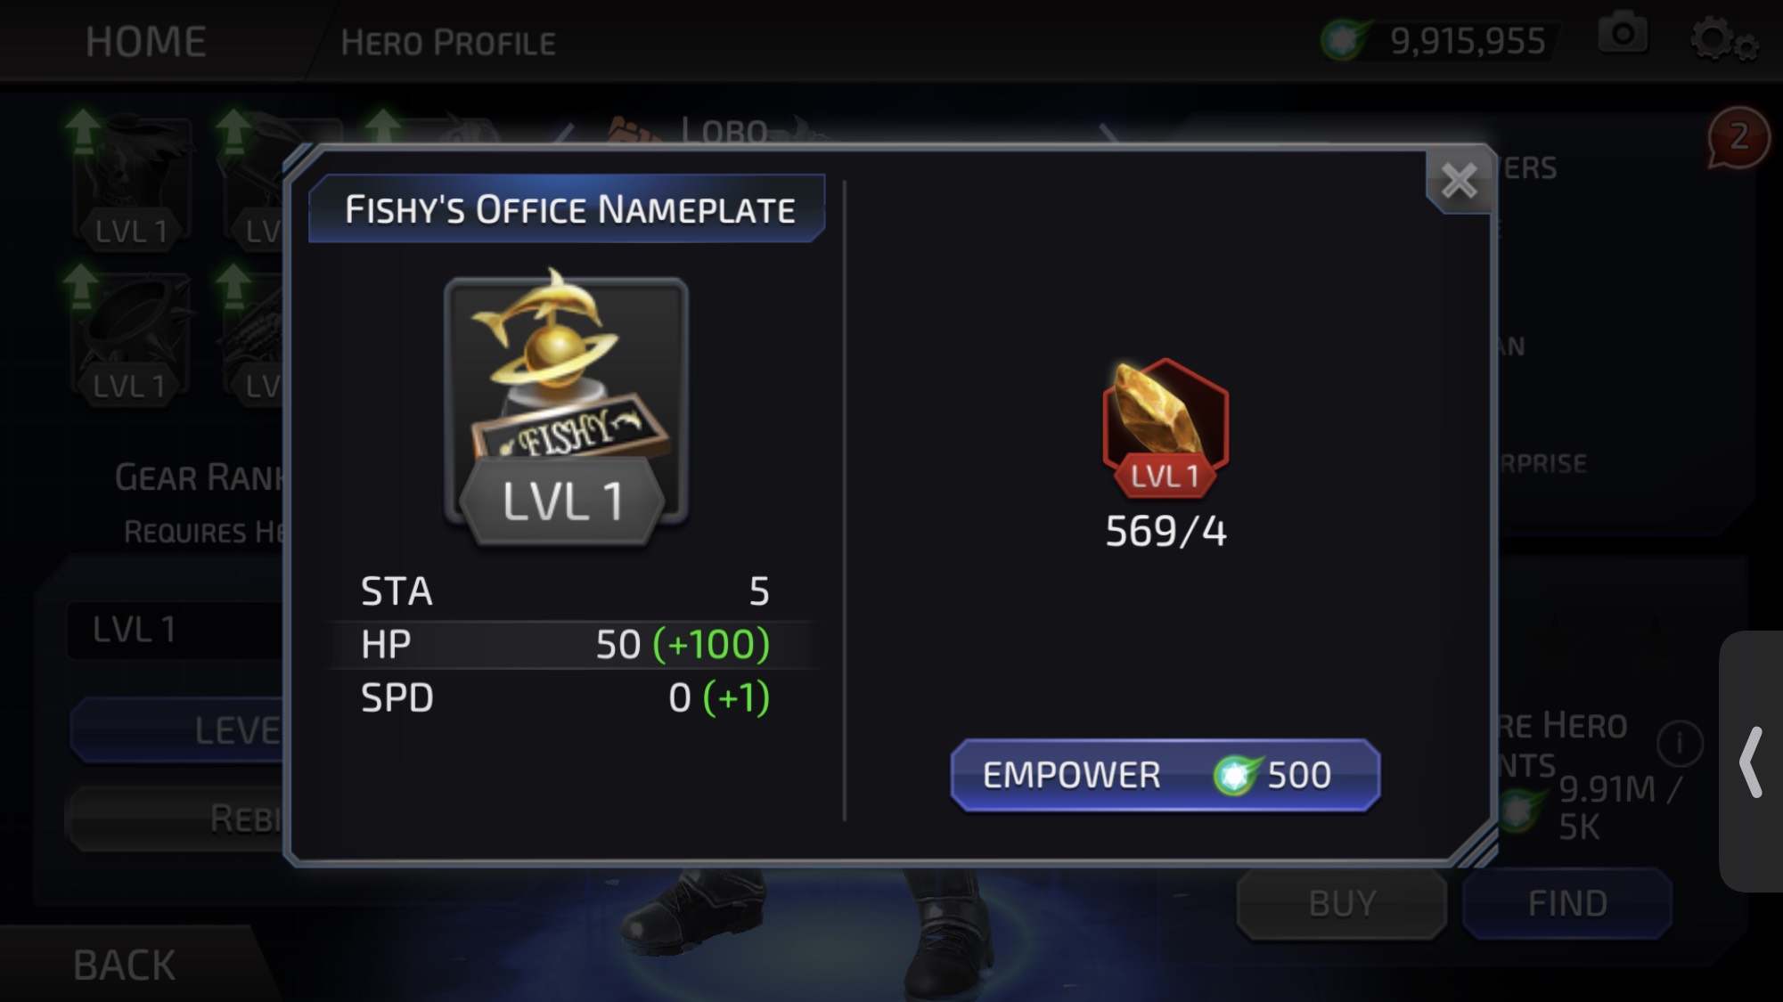Expand the side panel arrow tab
1783x1002 pixels.
click(1751, 762)
